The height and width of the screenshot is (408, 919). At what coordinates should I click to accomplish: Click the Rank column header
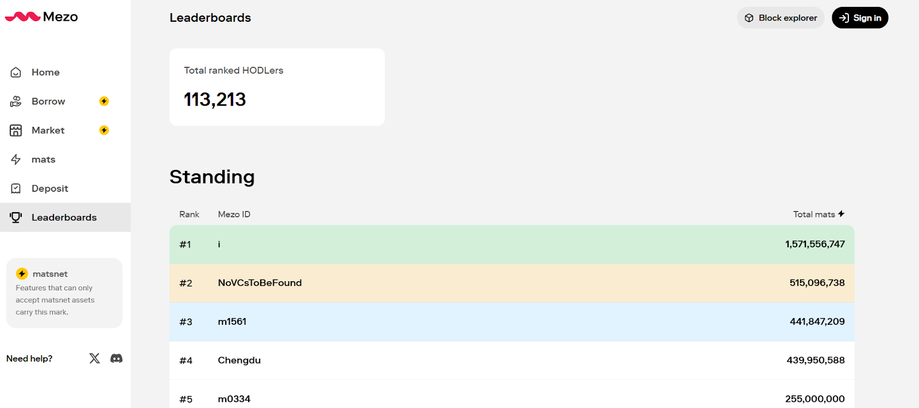point(189,214)
